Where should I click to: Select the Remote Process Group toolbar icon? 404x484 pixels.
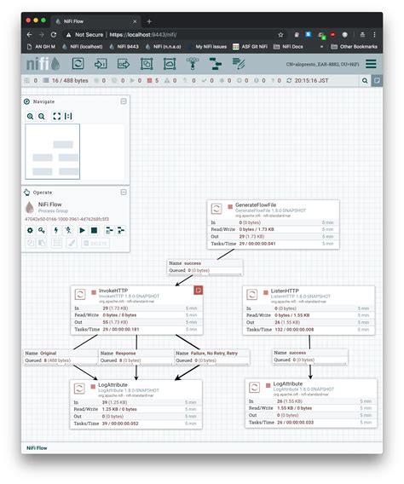pyautogui.click(x=170, y=64)
